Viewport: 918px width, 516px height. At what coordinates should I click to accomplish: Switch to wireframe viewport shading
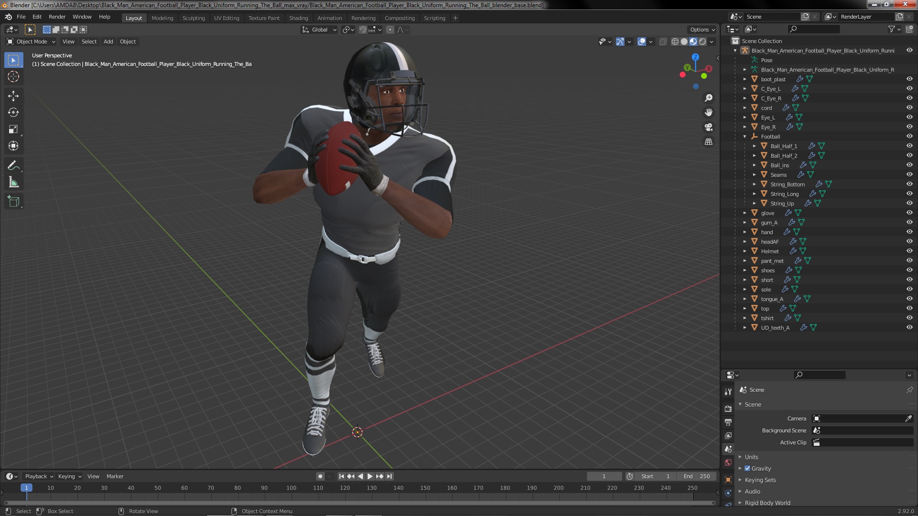click(x=675, y=42)
